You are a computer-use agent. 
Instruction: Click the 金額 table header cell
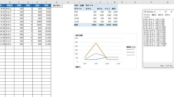coord(37,5)
